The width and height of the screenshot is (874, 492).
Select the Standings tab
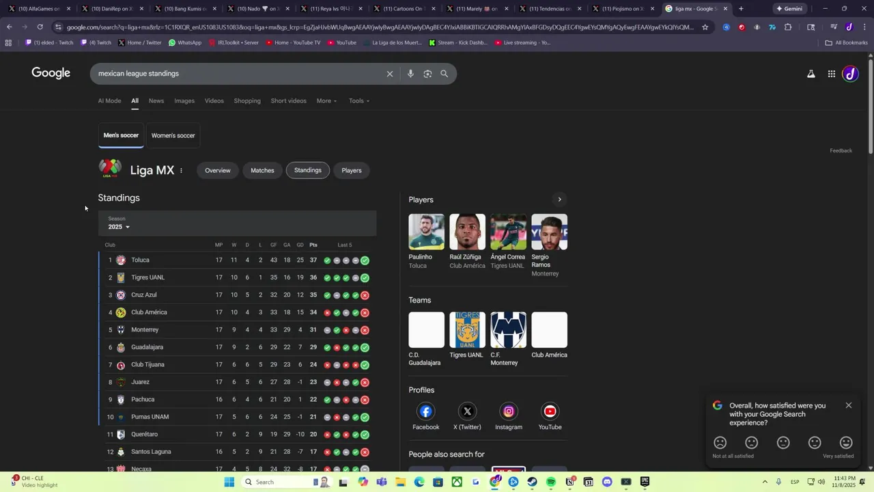pyautogui.click(x=308, y=170)
